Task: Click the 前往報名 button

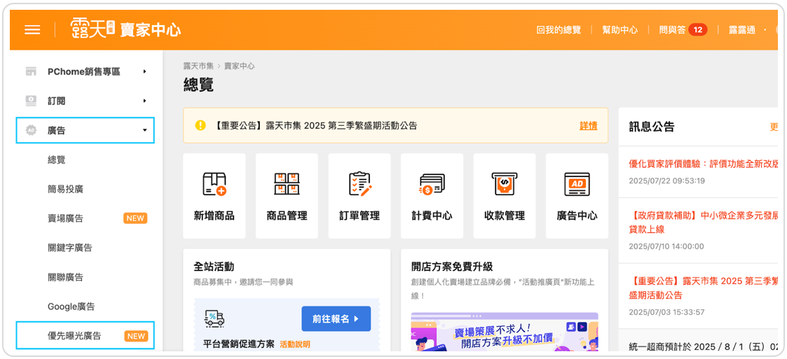Action: click(x=336, y=318)
